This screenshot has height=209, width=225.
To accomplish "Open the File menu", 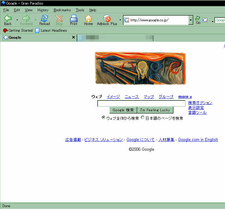I will coord(6,10).
